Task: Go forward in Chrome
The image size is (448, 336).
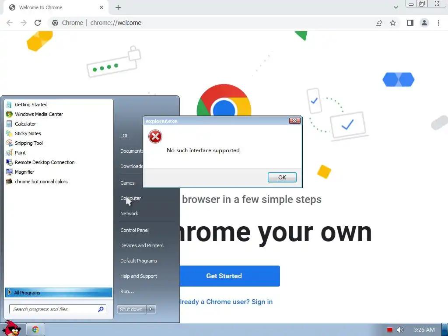Action: (x=24, y=23)
